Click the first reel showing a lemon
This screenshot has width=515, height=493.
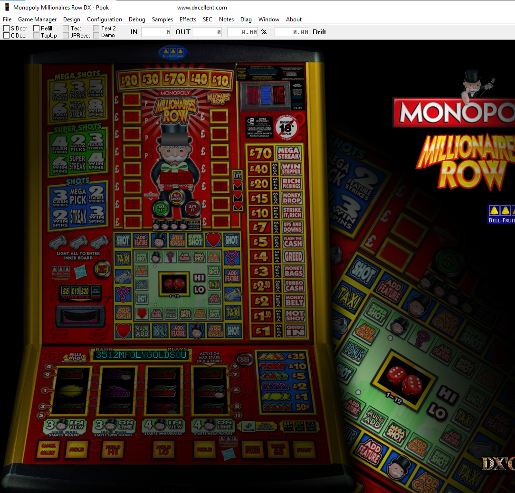pos(71,391)
